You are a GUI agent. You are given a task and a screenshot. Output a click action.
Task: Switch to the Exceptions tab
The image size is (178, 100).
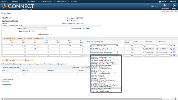[62, 64]
